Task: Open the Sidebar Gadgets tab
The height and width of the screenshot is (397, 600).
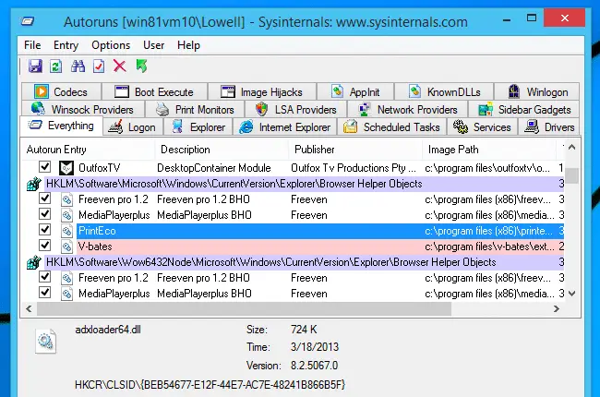Action: [x=524, y=110]
